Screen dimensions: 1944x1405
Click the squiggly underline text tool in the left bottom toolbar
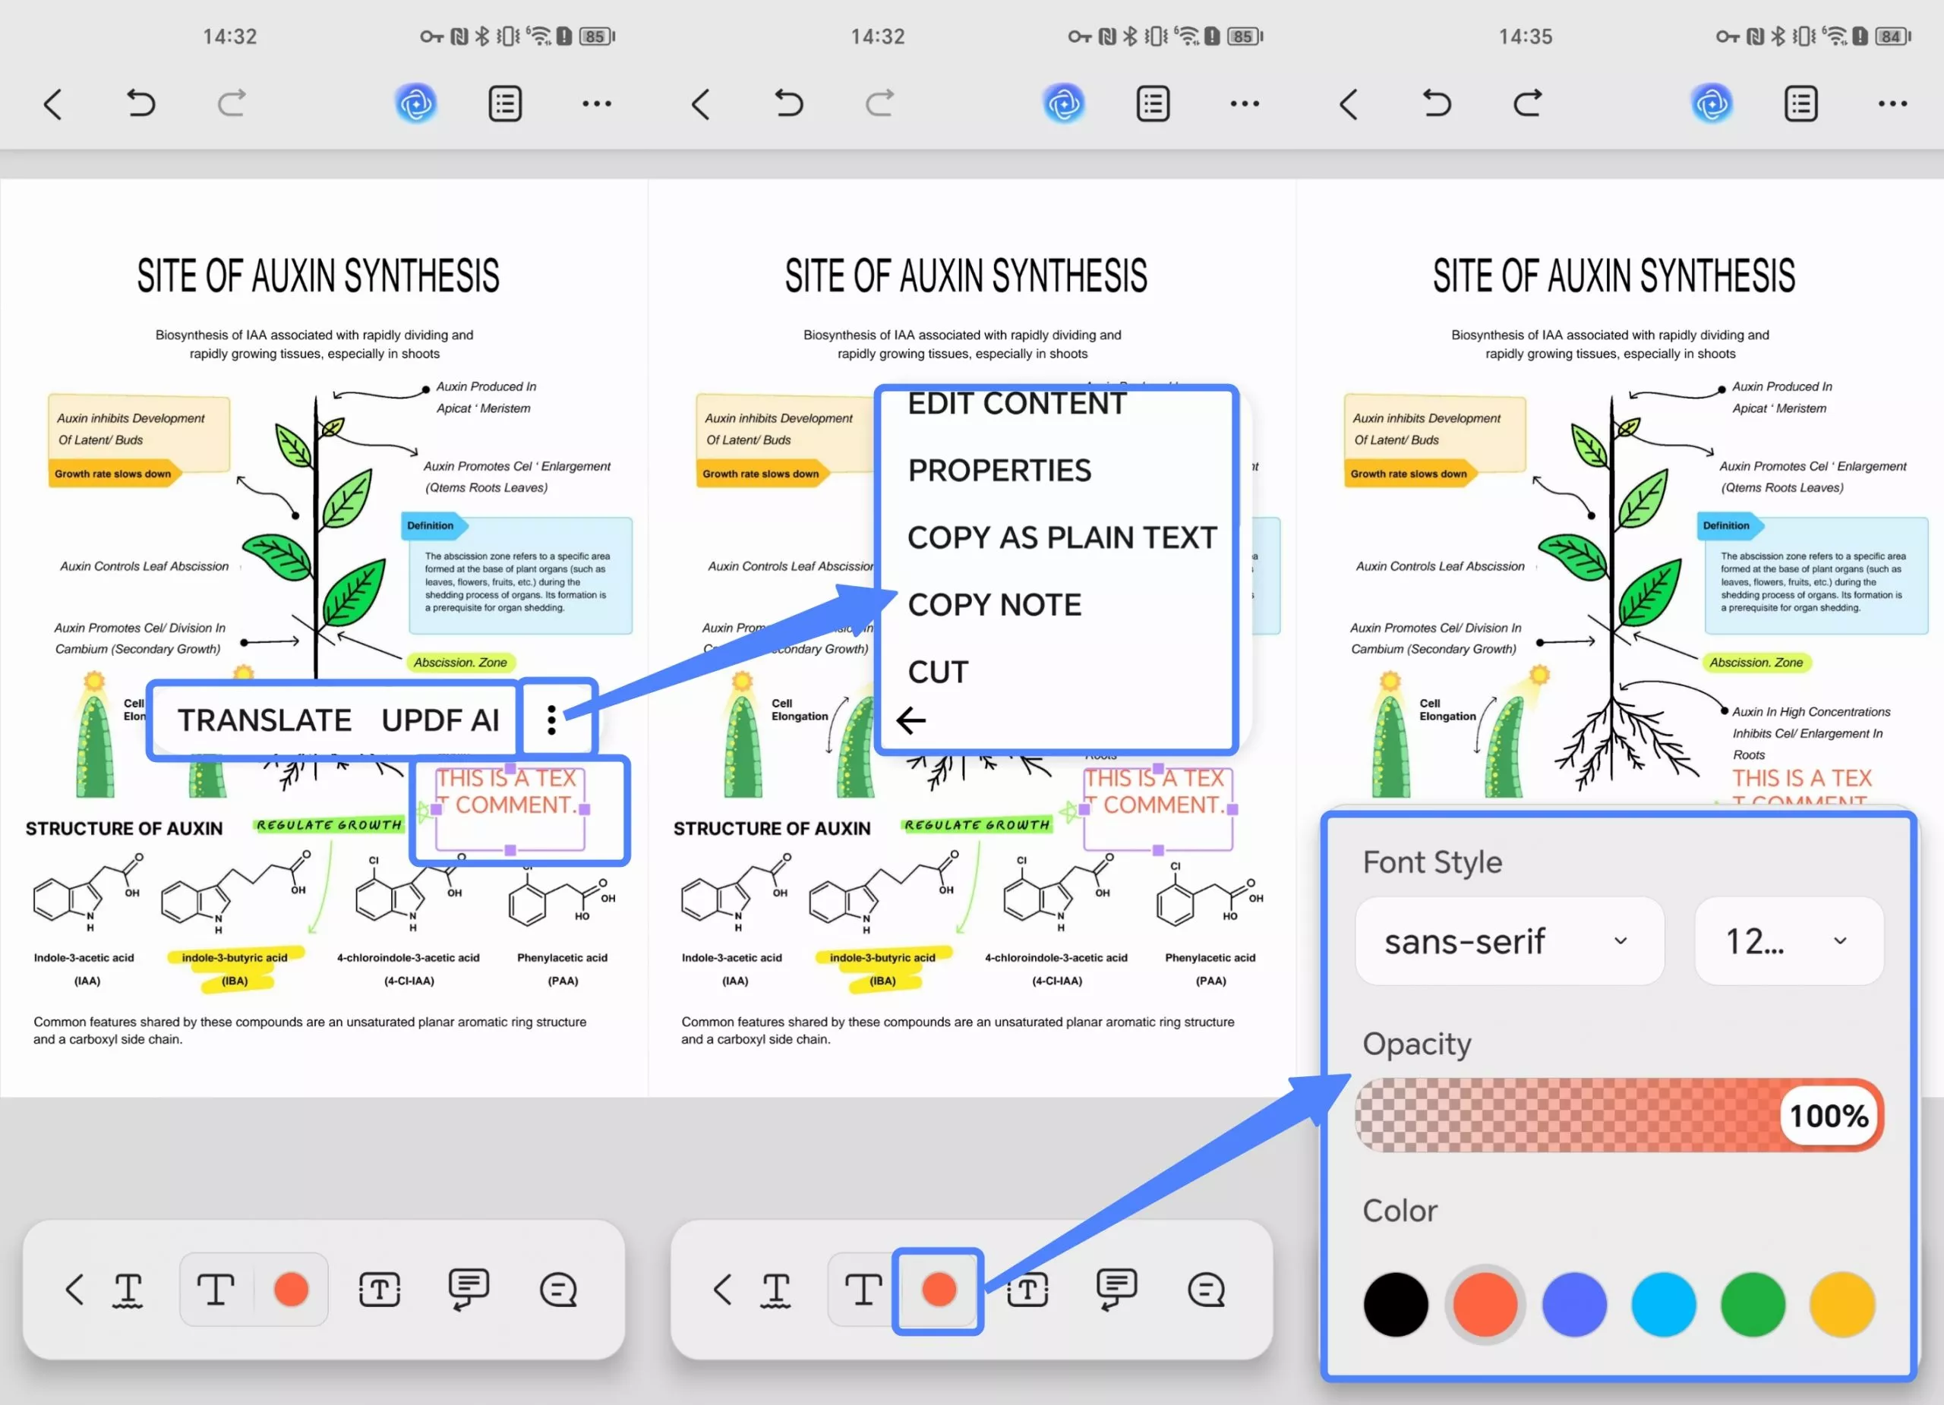pyautogui.click(x=128, y=1290)
